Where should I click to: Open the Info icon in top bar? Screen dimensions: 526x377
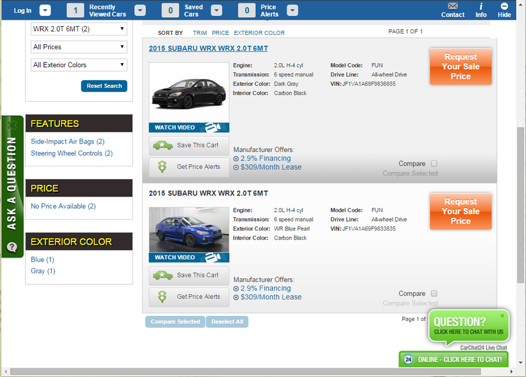tap(481, 6)
